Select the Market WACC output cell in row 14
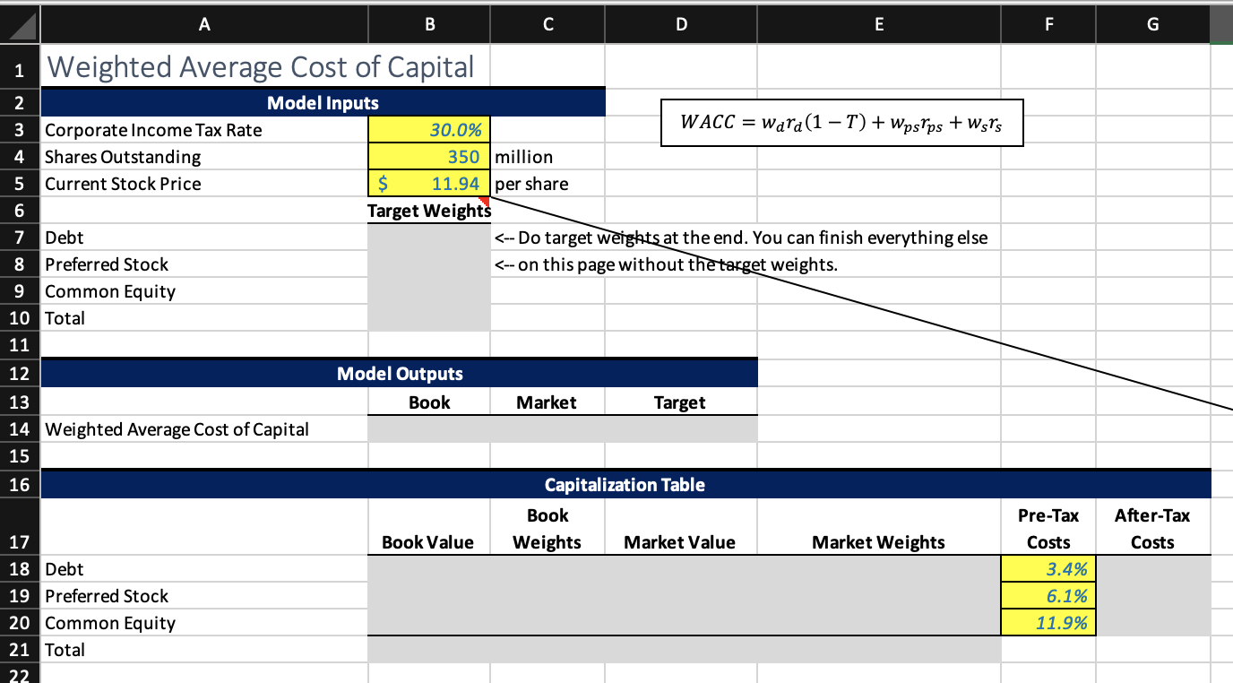Viewport: 1233px width, 683px height. pyautogui.click(x=548, y=429)
